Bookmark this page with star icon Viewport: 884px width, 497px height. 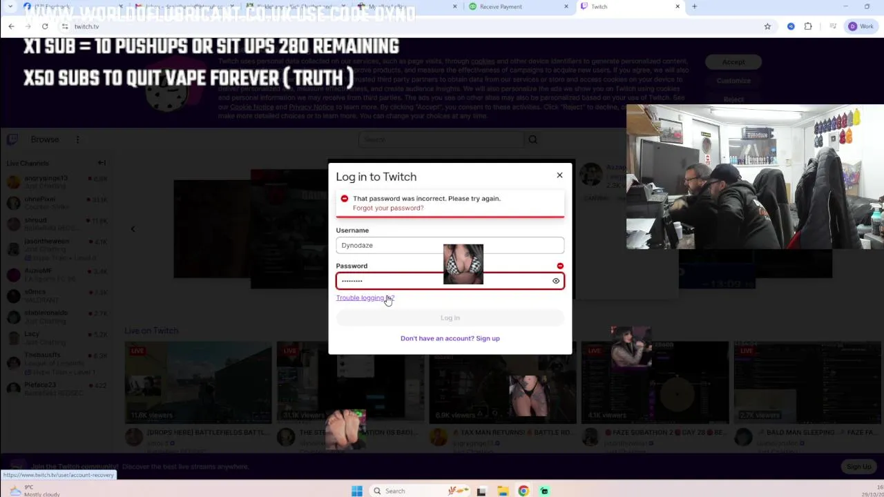(767, 26)
